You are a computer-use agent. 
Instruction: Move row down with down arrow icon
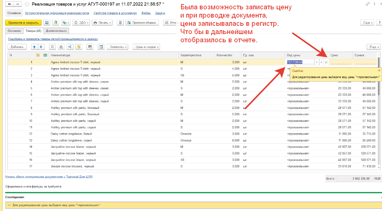tap(41, 47)
